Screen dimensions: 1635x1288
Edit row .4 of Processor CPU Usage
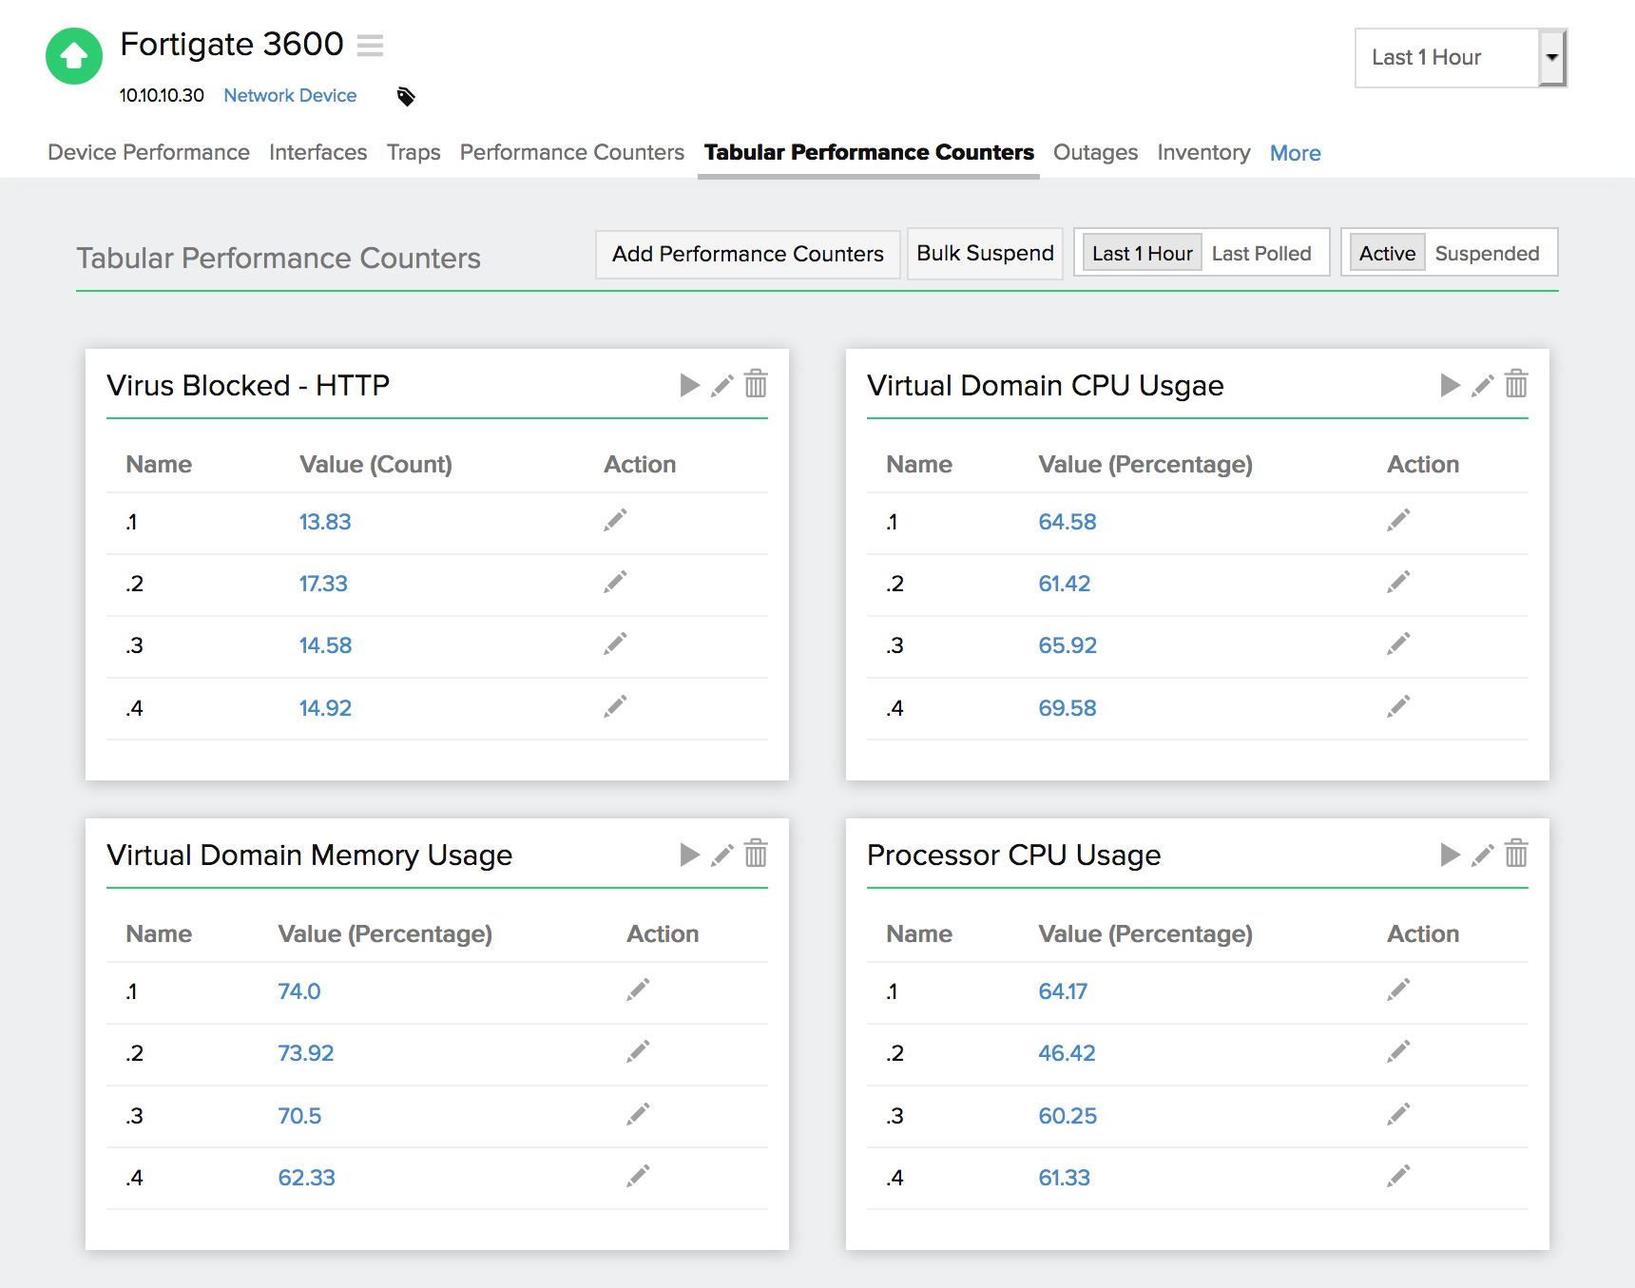[x=1397, y=1177]
